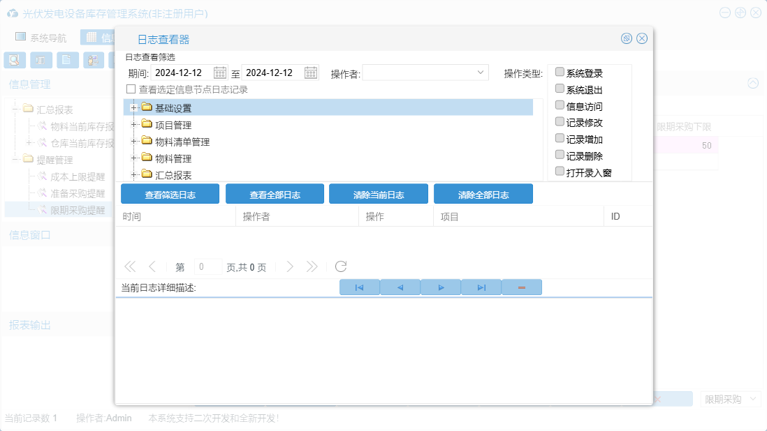Jump to the last log record
The image size is (767, 431).
tap(481, 287)
